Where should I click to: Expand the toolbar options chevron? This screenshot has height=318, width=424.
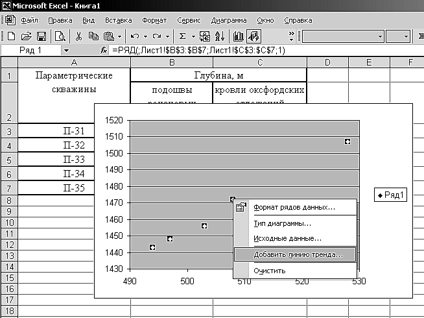(x=291, y=36)
